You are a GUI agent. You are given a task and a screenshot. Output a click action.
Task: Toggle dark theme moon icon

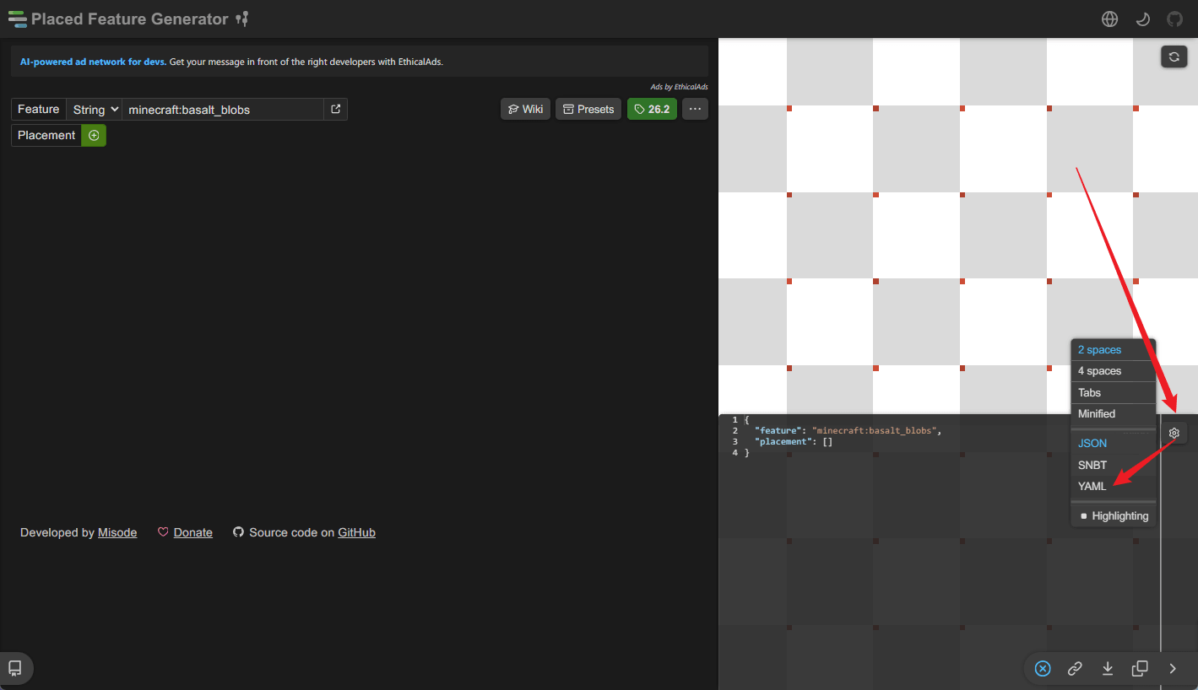1142,19
